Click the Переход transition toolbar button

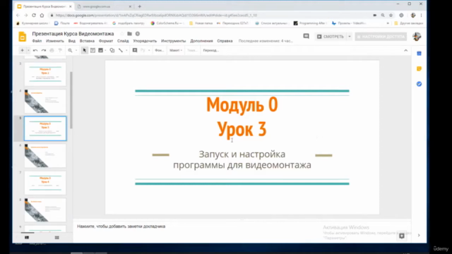[210, 50]
